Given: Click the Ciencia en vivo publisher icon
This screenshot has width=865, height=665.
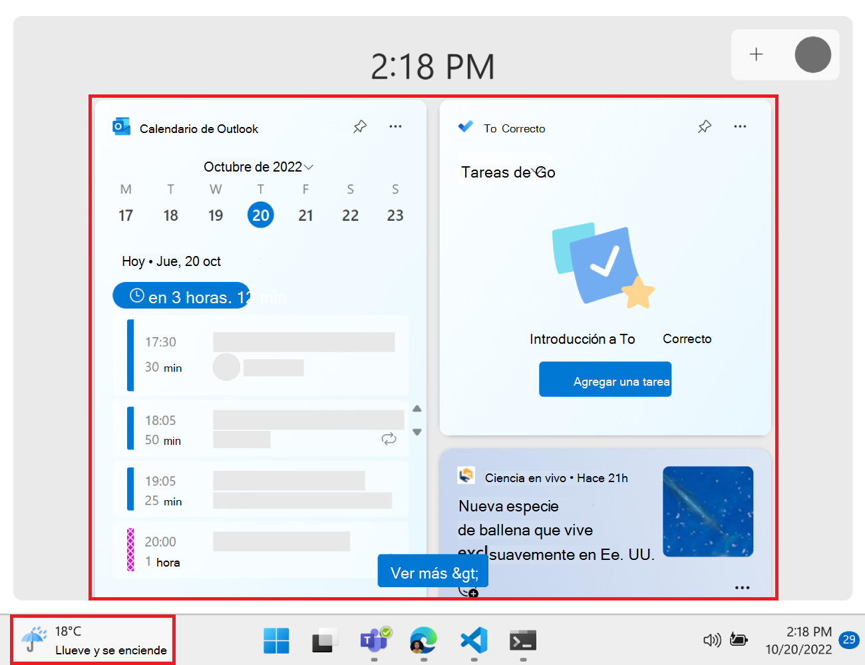Looking at the screenshot, I should pyautogui.click(x=466, y=476).
